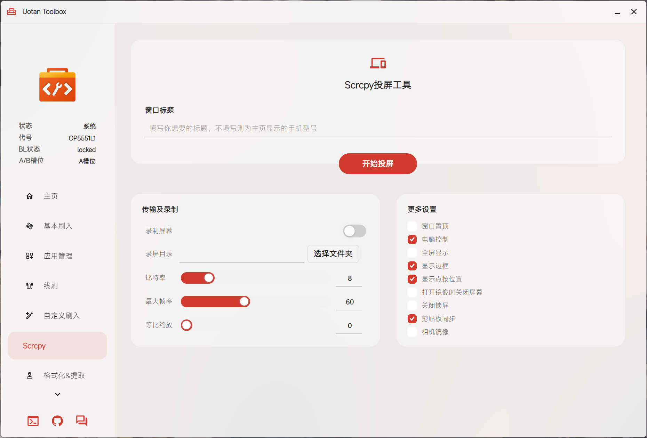This screenshot has height=438, width=647.
Task: Click the 自定义刷入 wand icon
Action: pos(30,316)
